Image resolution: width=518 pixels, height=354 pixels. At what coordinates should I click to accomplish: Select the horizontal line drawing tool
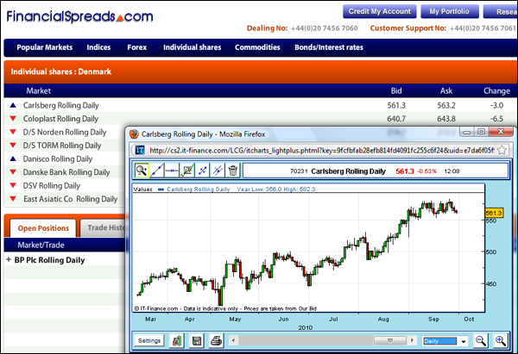[x=172, y=171]
